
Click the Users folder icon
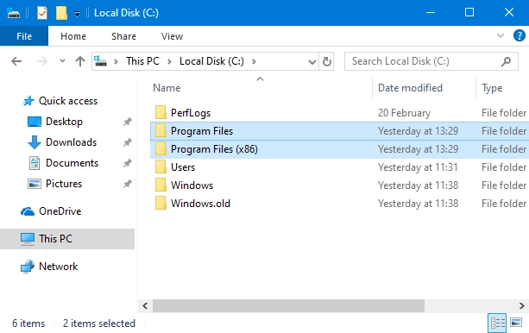[x=161, y=167]
